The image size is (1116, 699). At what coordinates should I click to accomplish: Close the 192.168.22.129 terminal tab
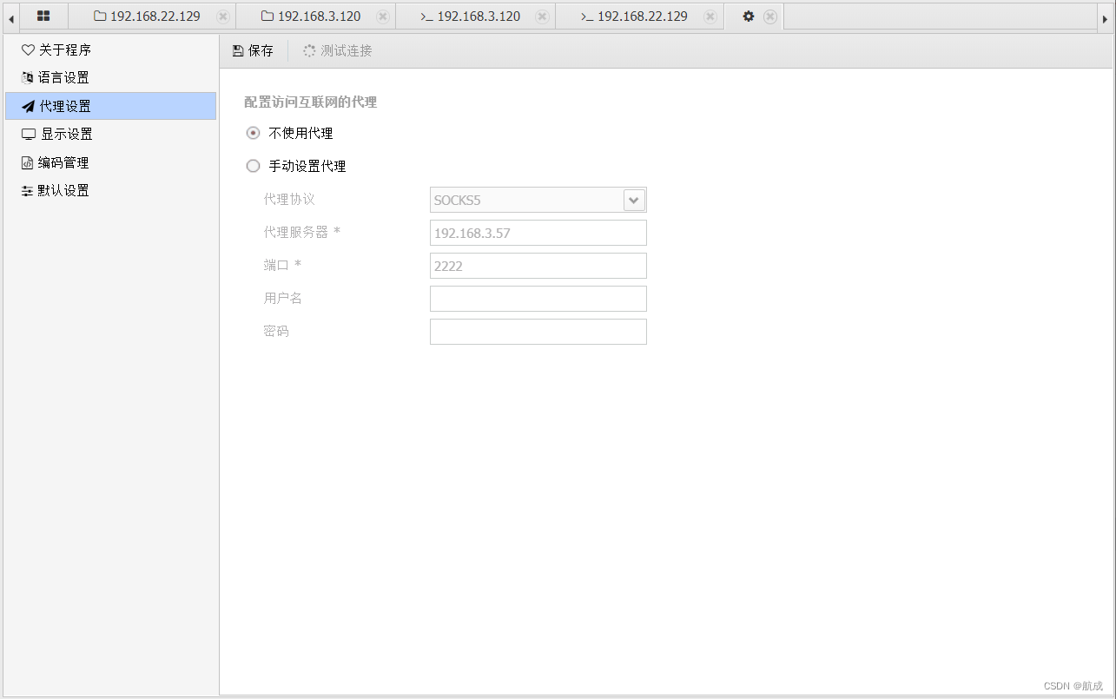[x=710, y=16]
